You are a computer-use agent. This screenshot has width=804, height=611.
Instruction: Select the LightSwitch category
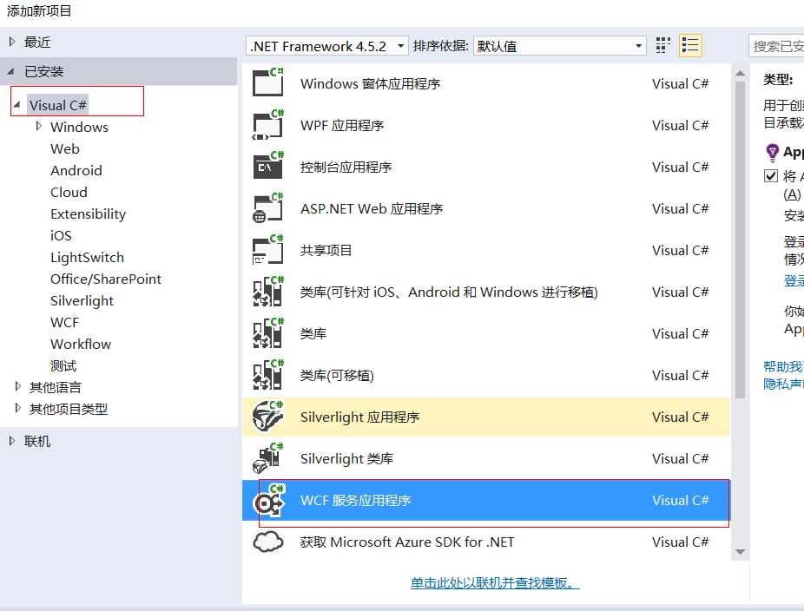pos(87,257)
